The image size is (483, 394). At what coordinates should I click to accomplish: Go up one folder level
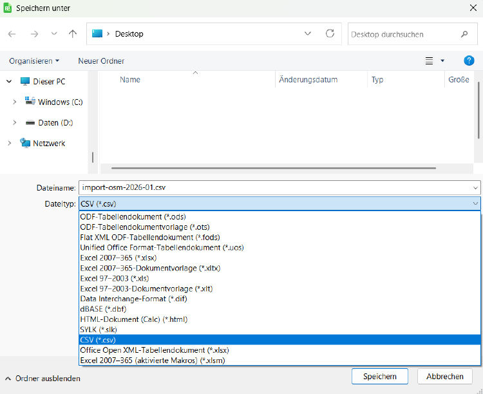click(73, 34)
